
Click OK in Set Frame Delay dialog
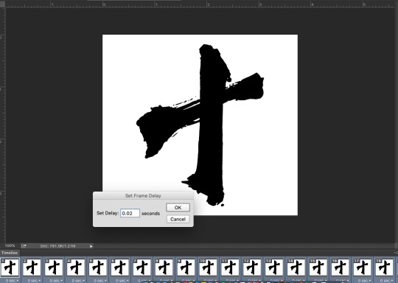pyautogui.click(x=178, y=207)
